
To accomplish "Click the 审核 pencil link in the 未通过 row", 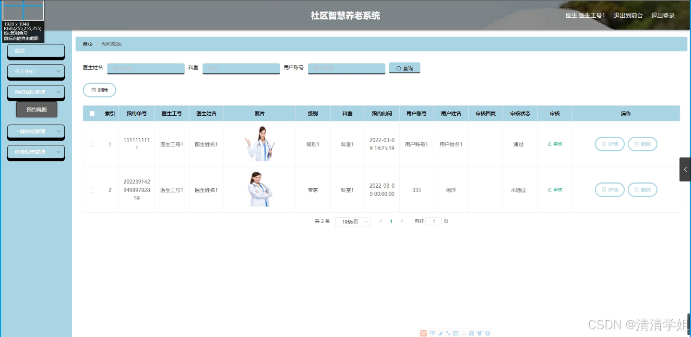I will pos(555,190).
